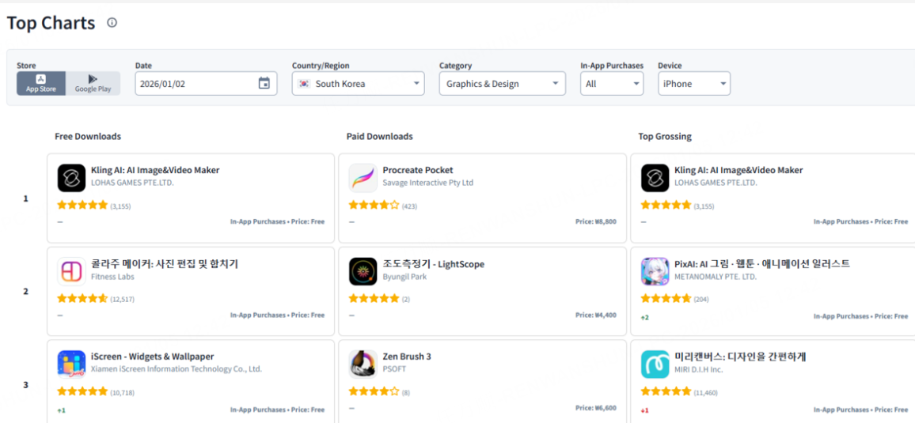Click the 콜라주 메이커 app icon
915x423 pixels.
(x=72, y=271)
